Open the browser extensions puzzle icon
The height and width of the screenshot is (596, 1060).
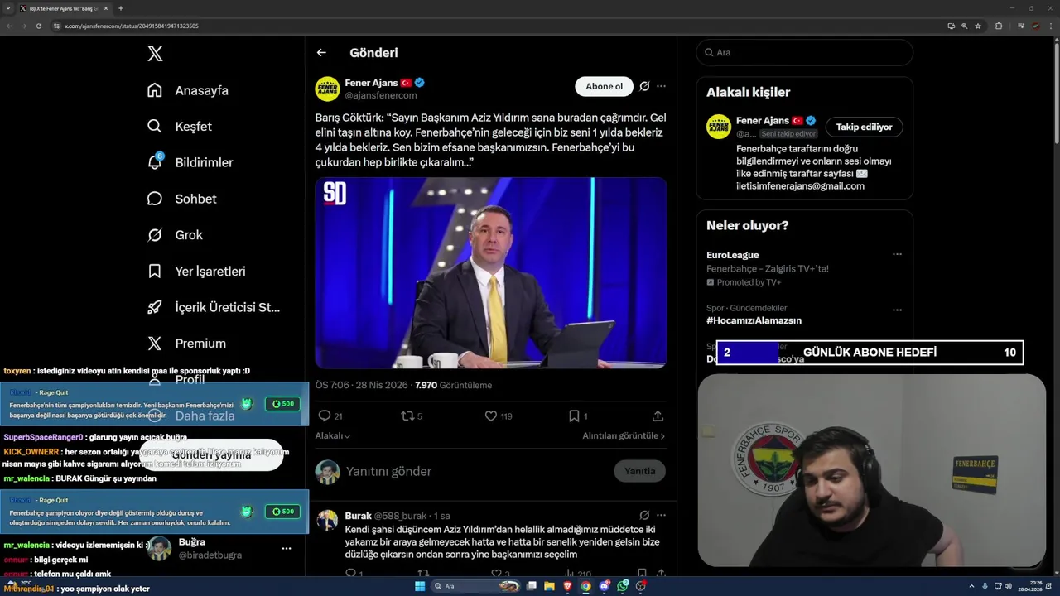pos(999,26)
